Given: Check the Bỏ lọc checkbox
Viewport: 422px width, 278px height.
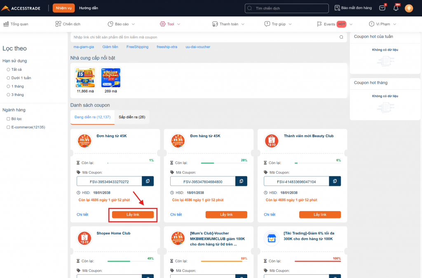Looking at the screenshot, I should pos(8,119).
